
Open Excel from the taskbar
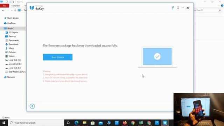(141, 123)
